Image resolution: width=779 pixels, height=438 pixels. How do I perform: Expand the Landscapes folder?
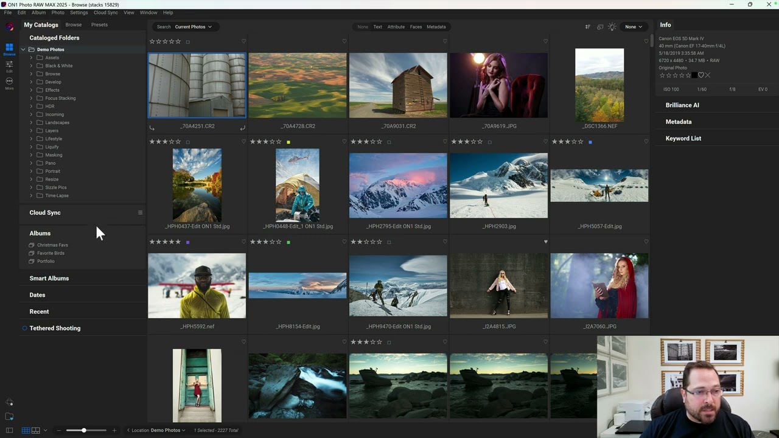click(31, 122)
